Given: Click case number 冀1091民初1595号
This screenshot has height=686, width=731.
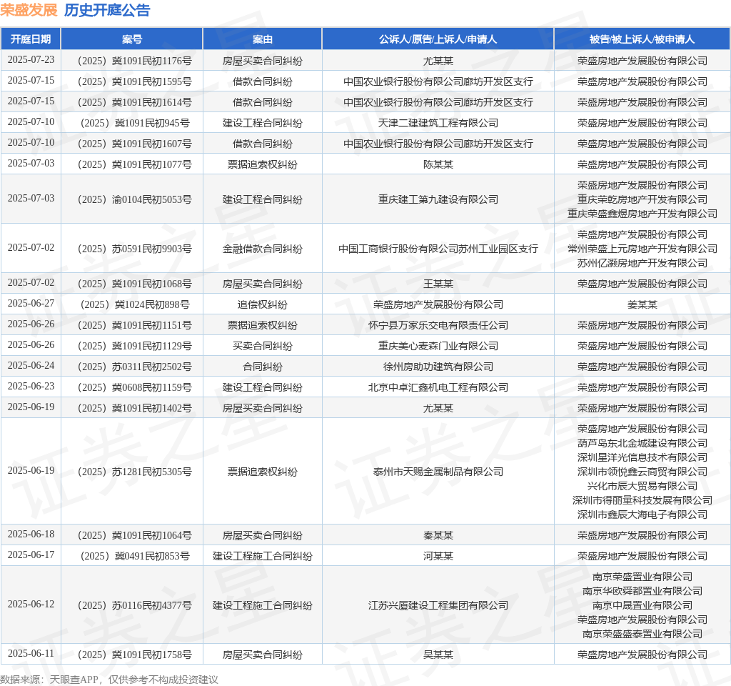Looking at the screenshot, I should 151,81.
